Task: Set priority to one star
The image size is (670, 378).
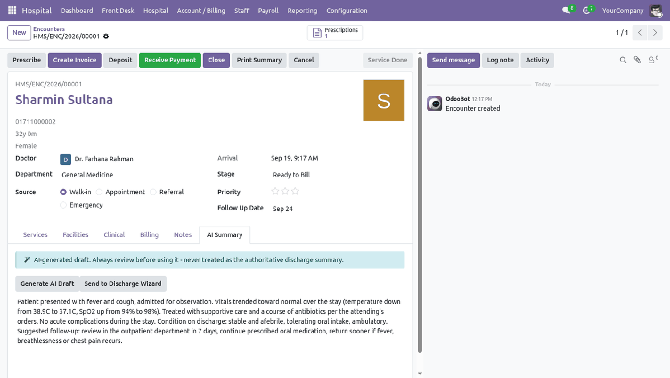Action: click(x=275, y=191)
